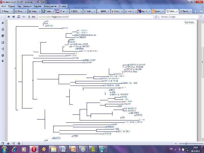Viewport: 204px width, 153px height.
Task: Open the 'UMN026' strain link
Action: 110,127
